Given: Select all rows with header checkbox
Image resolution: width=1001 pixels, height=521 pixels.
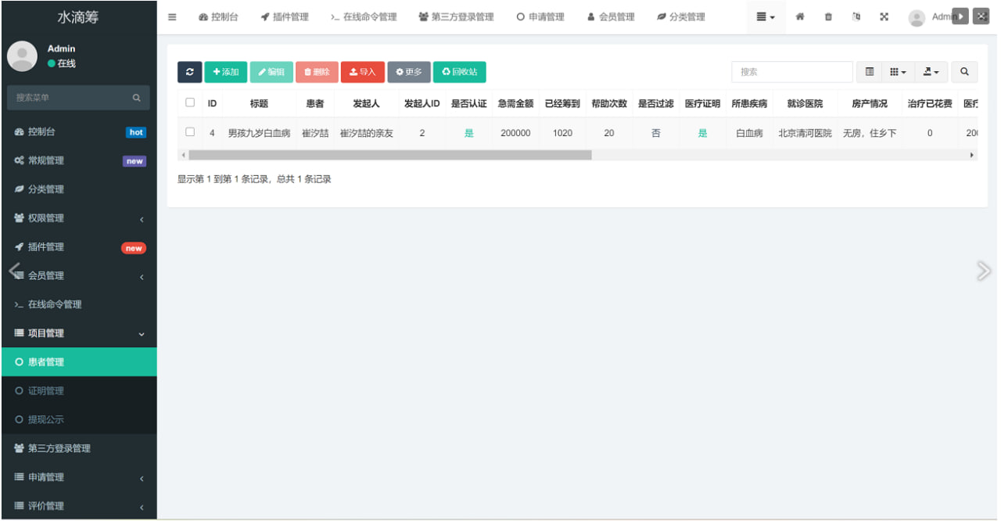Looking at the screenshot, I should (x=190, y=102).
